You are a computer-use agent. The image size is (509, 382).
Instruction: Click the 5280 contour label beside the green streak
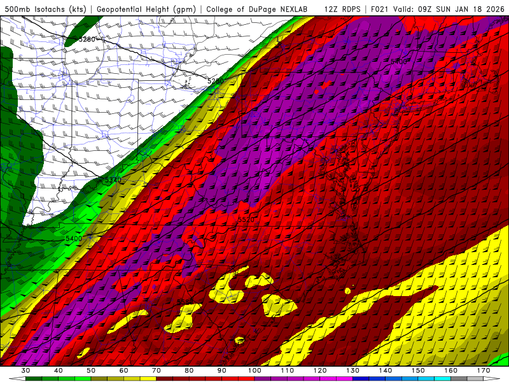coord(87,39)
